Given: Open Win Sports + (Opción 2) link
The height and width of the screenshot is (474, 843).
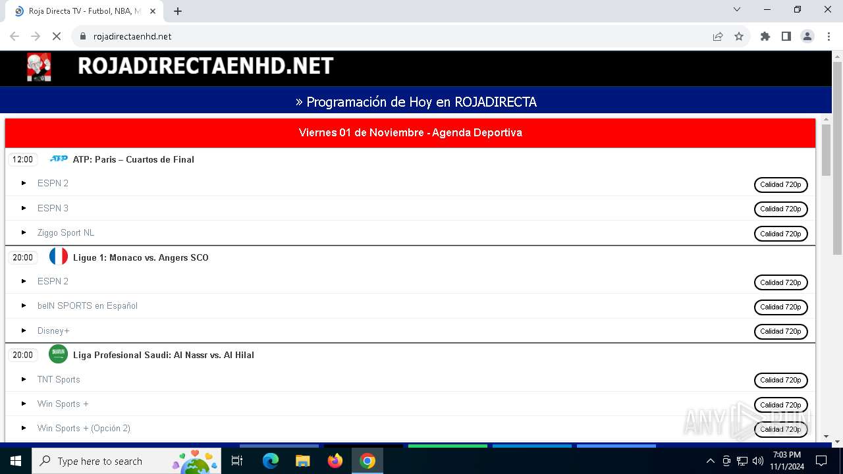Looking at the screenshot, I should [84, 428].
